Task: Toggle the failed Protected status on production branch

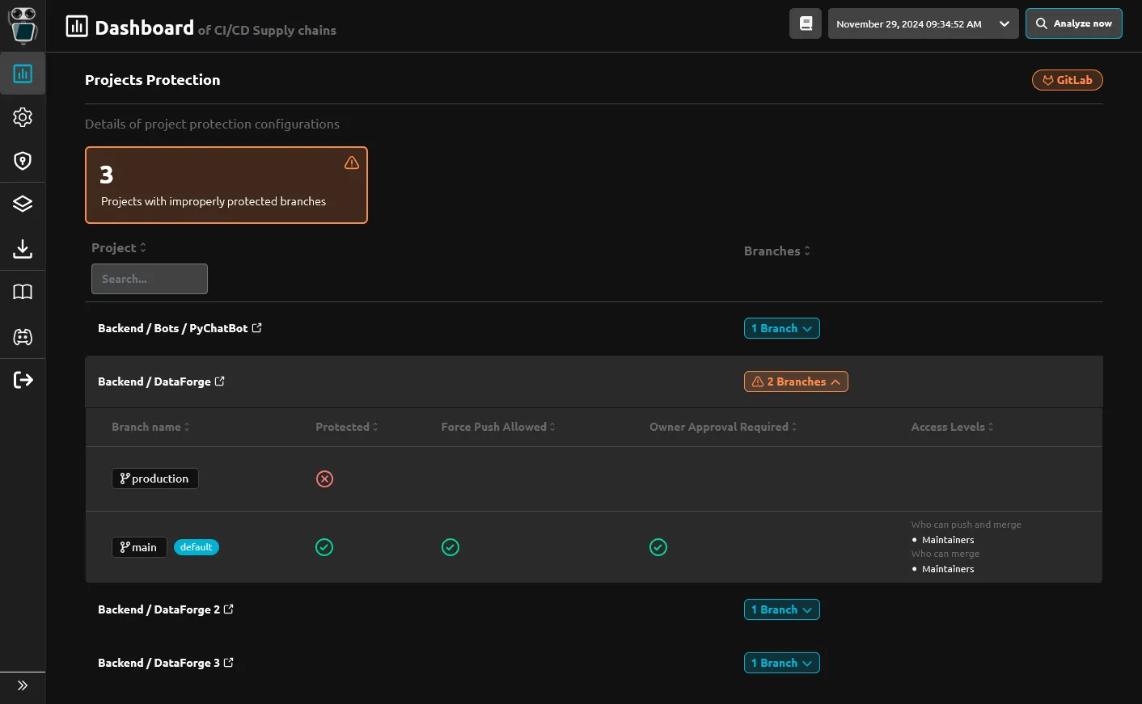Action: coord(324,478)
